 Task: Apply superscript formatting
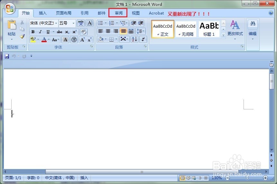(74, 32)
